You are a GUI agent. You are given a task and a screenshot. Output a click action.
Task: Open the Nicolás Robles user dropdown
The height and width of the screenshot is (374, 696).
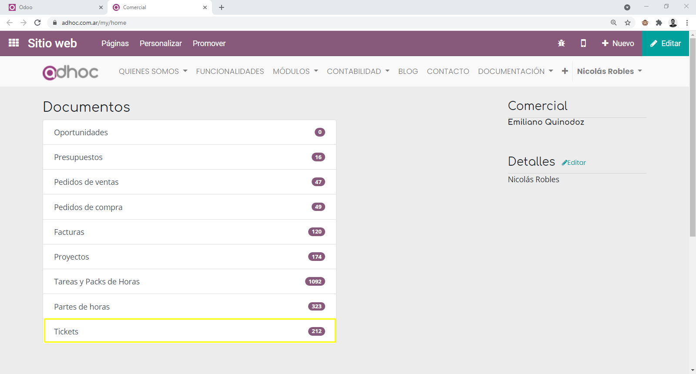click(x=609, y=71)
